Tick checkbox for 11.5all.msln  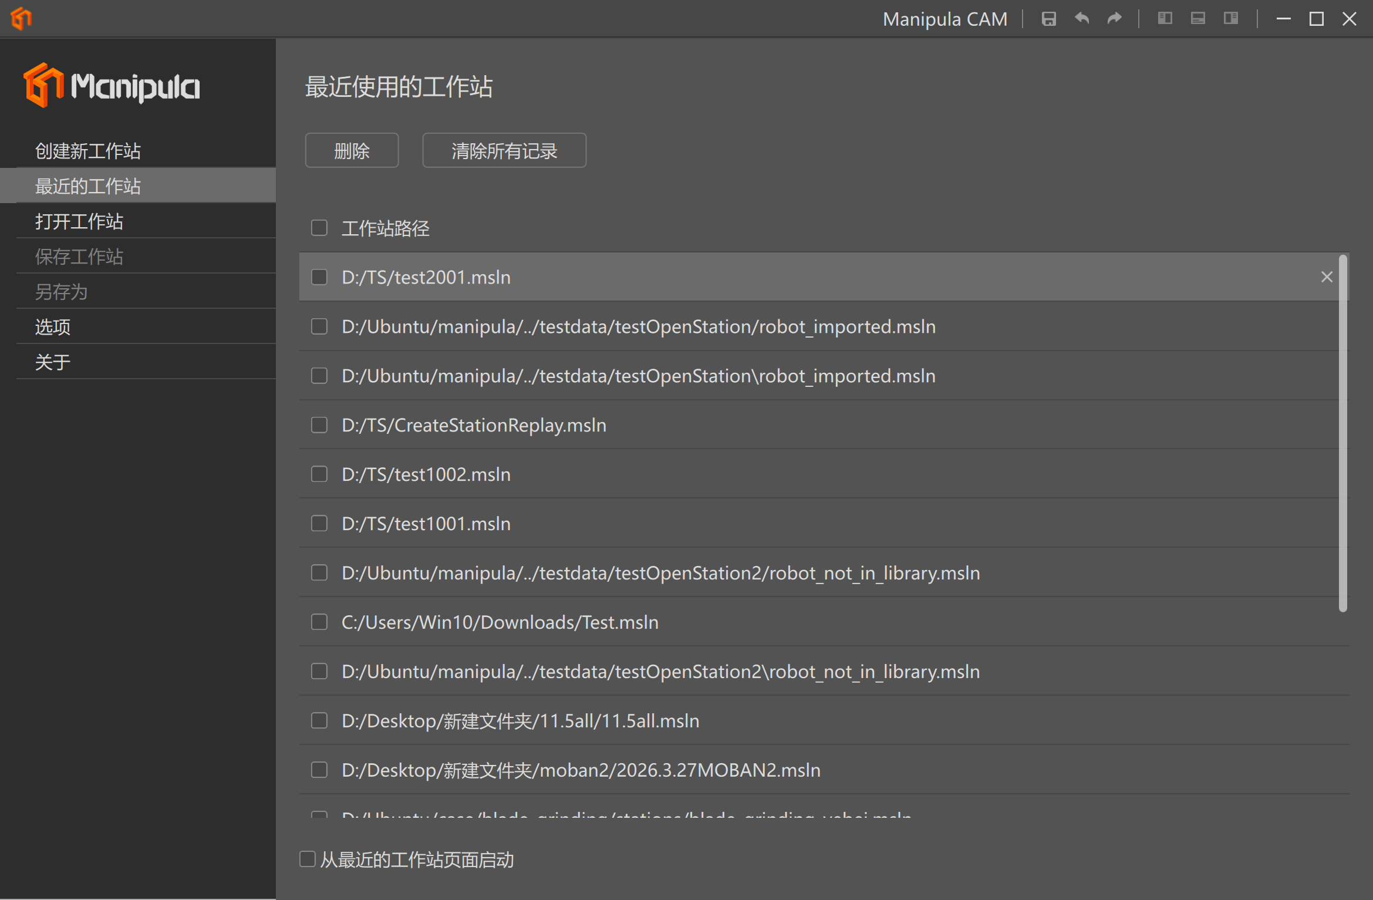pos(319,721)
